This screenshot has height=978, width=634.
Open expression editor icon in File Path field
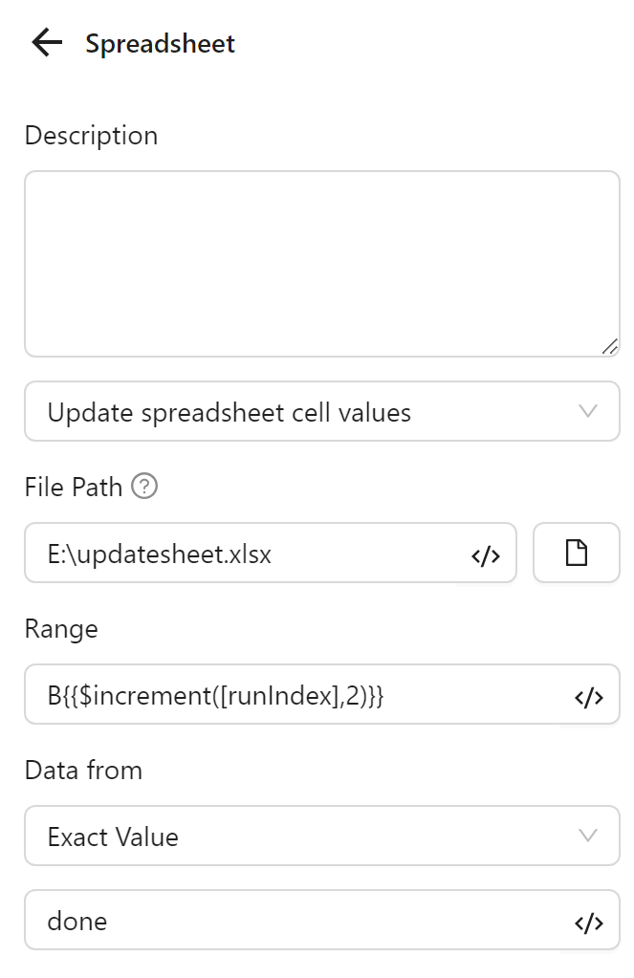[x=486, y=555]
